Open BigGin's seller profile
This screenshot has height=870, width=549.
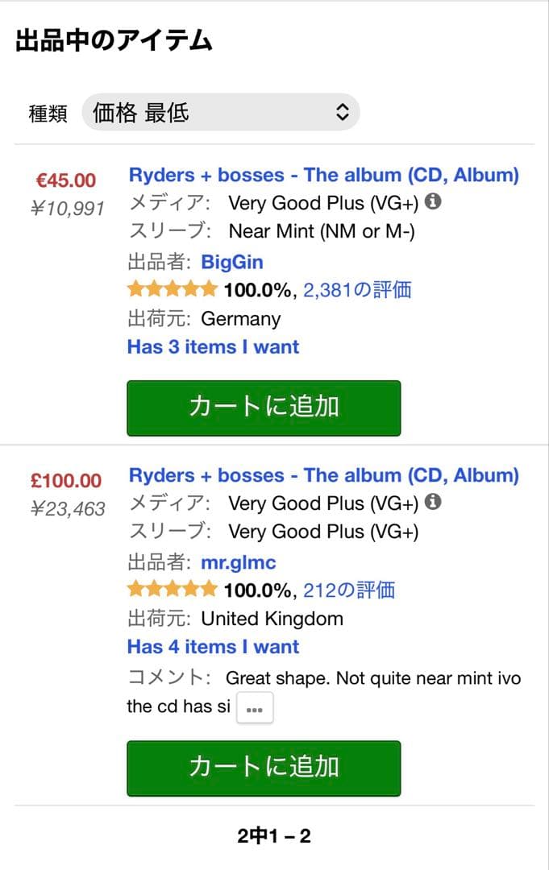coord(233,261)
